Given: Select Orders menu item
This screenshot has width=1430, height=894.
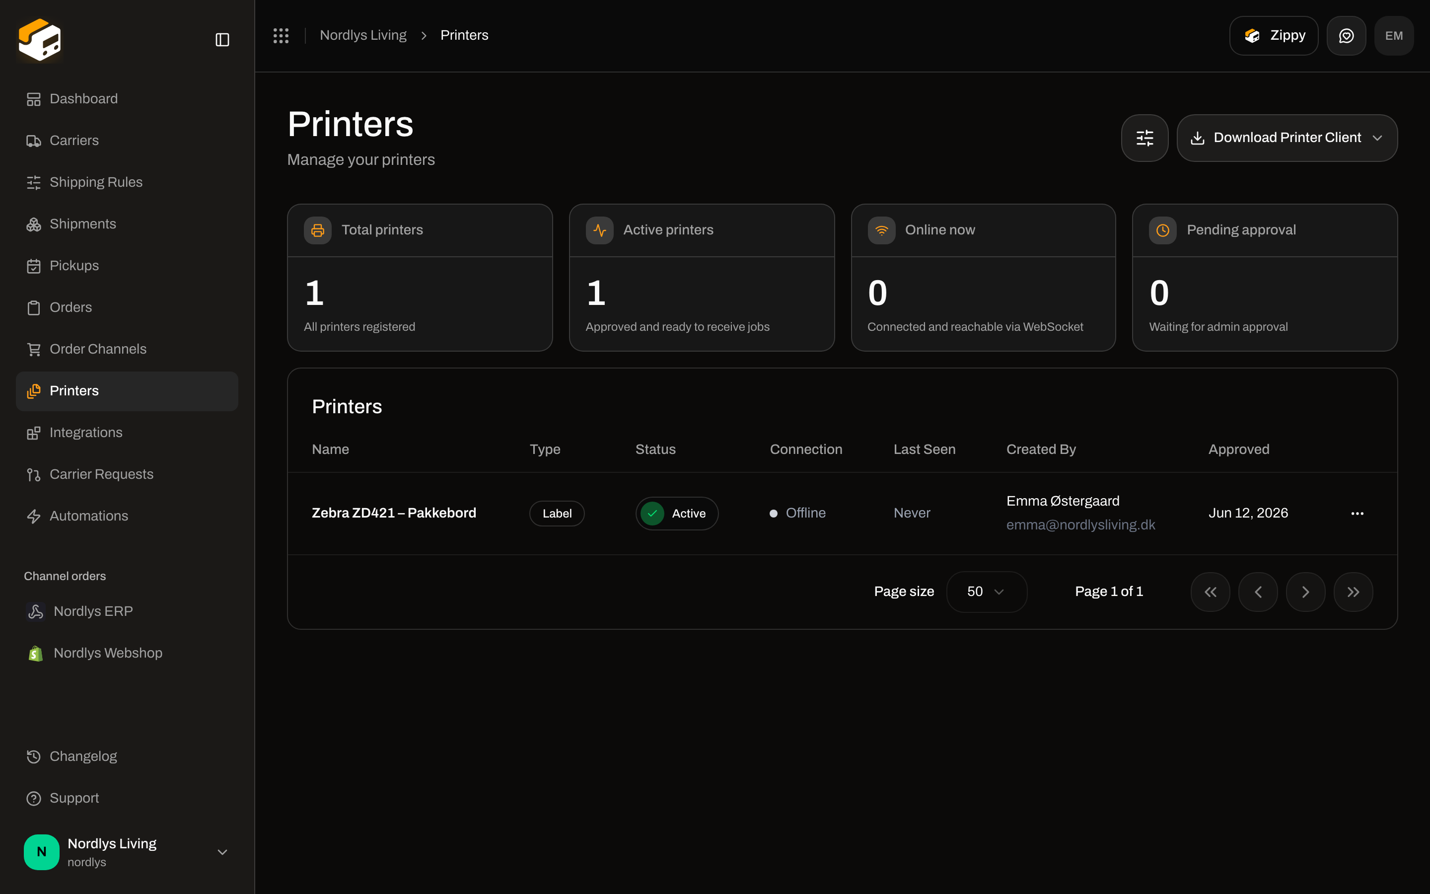Looking at the screenshot, I should (127, 307).
